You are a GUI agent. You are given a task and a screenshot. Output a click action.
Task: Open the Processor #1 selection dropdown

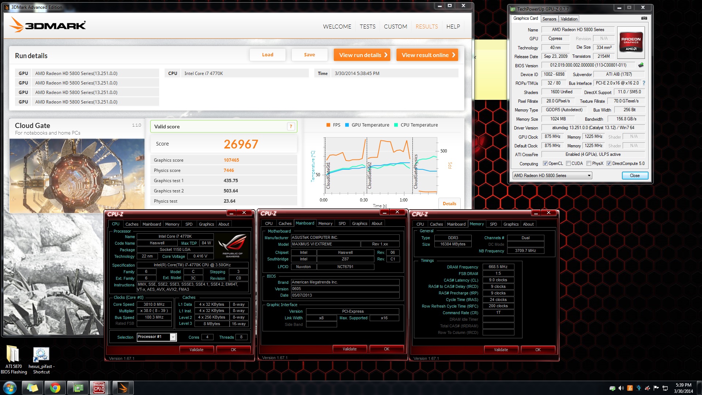tap(157, 337)
